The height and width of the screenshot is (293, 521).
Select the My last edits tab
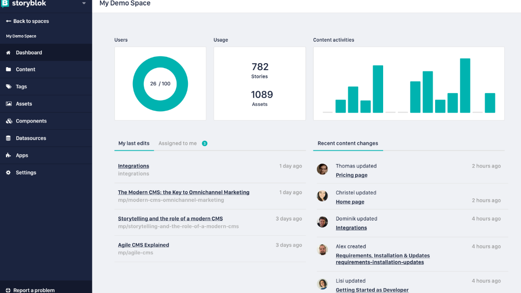(x=134, y=144)
